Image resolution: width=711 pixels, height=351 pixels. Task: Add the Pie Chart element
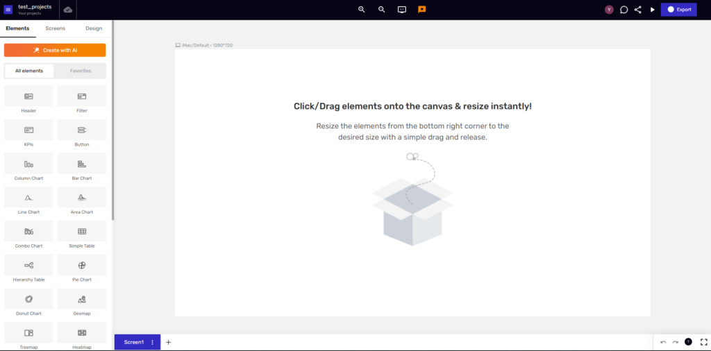point(82,268)
